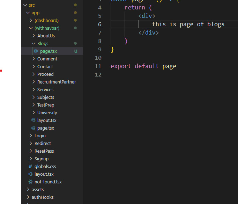Select the Contact folder name

tap(45, 66)
